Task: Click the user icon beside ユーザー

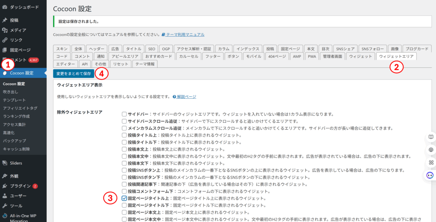Action: point(5,196)
